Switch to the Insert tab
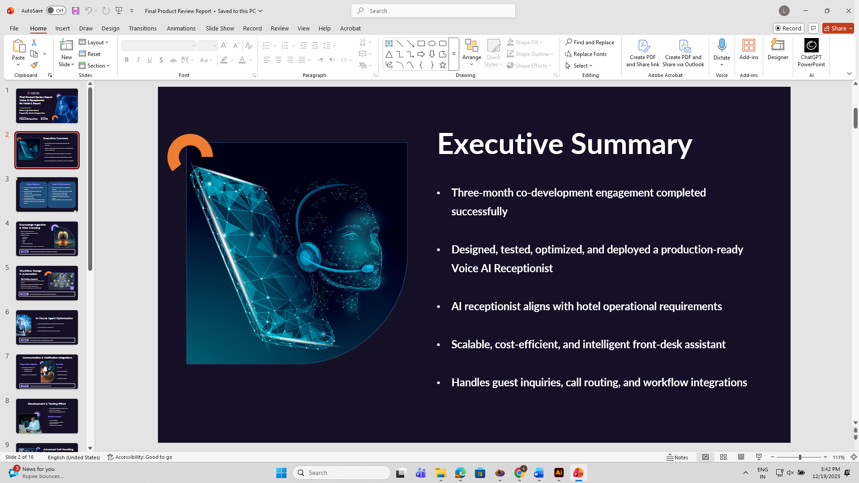The width and height of the screenshot is (859, 483). pyautogui.click(x=63, y=28)
